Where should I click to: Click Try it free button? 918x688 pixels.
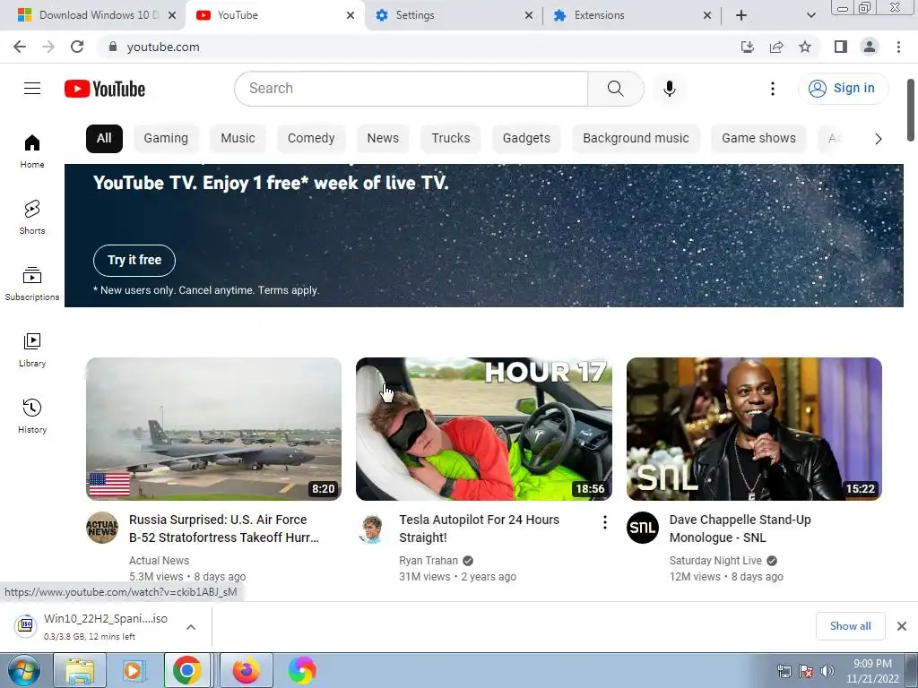point(134,261)
